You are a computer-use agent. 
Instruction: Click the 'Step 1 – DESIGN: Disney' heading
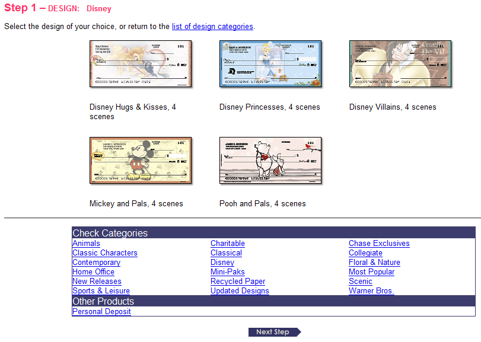tap(58, 8)
